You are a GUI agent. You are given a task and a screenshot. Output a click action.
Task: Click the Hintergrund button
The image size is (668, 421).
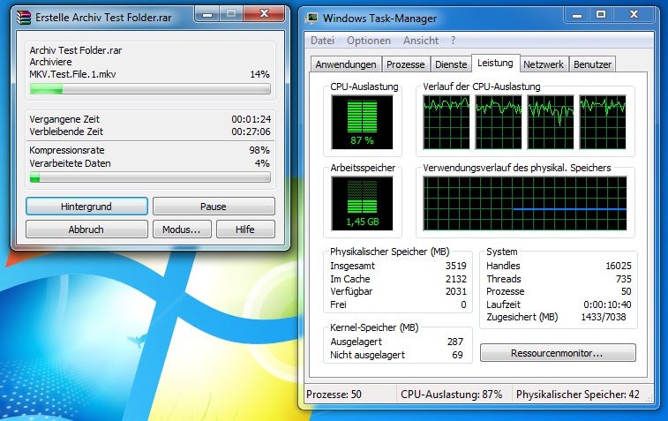pyautogui.click(x=86, y=207)
